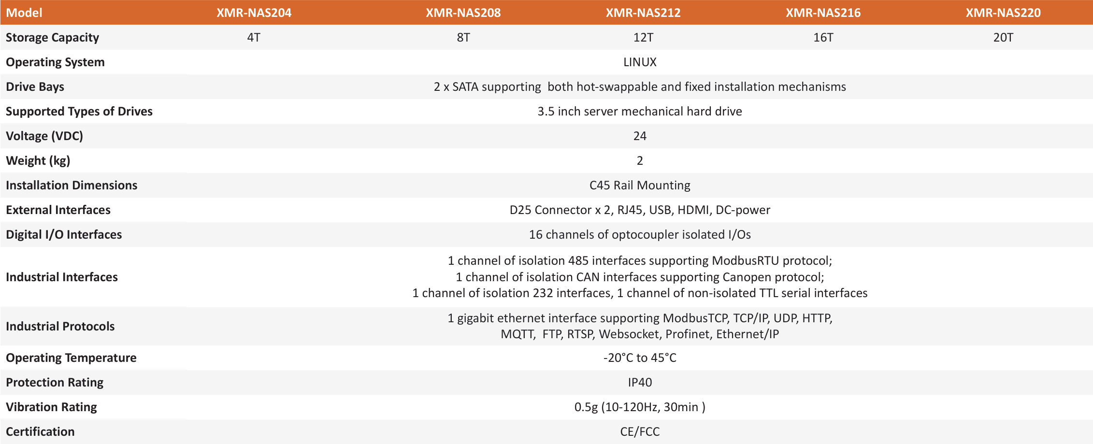The image size is (1093, 444).
Task: Select the Voltage (VDC) row label
Action: pyautogui.click(x=44, y=136)
